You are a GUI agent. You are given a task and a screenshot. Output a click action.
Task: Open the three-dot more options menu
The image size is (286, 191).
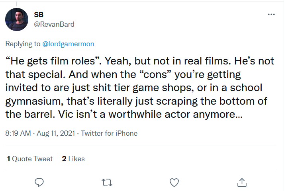[x=271, y=14]
